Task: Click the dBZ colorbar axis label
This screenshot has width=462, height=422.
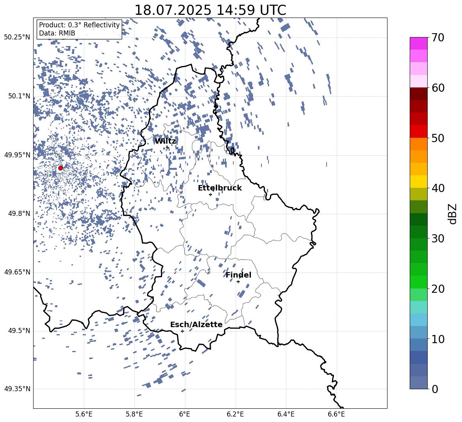Action: point(453,214)
